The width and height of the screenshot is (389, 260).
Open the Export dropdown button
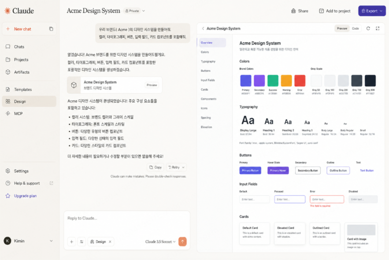(x=372, y=11)
